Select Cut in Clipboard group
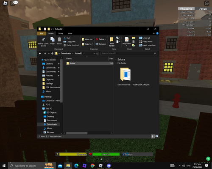212x169 pixels. point(67,38)
